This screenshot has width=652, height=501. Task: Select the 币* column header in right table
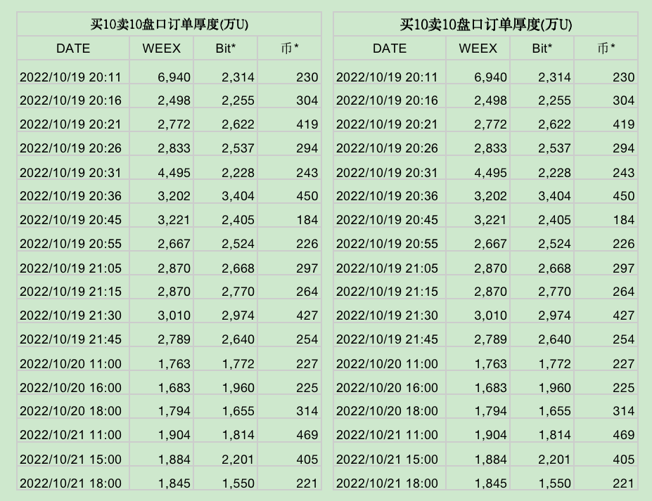pyautogui.click(x=605, y=48)
